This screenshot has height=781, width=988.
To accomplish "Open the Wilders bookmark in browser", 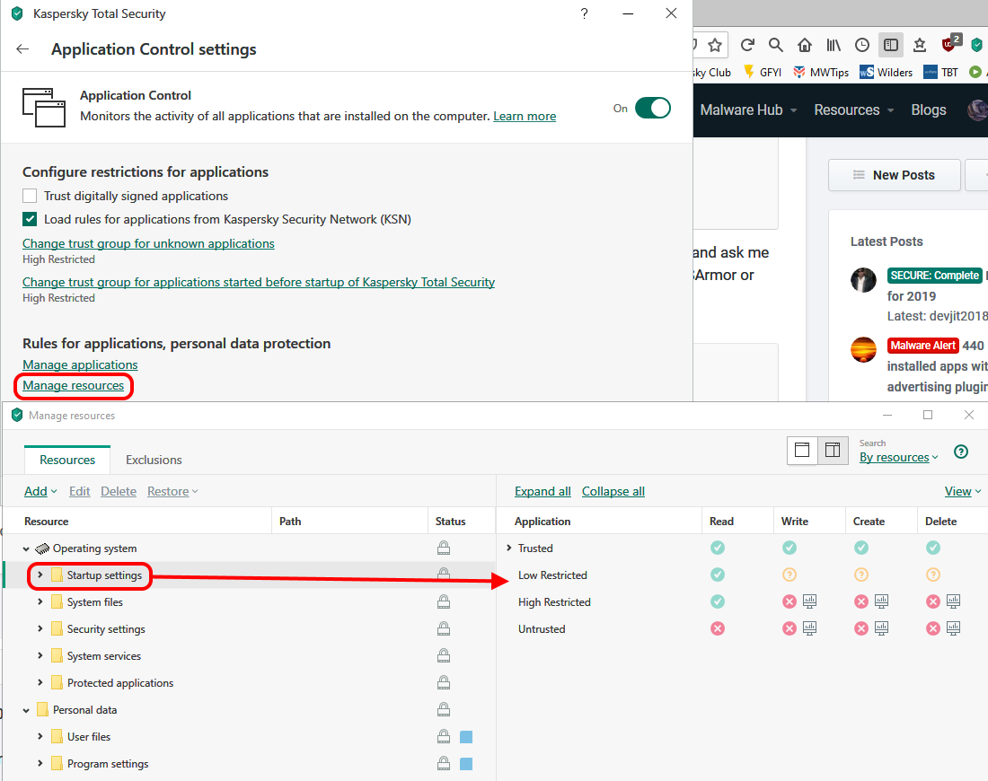I will (x=887, y=73).
